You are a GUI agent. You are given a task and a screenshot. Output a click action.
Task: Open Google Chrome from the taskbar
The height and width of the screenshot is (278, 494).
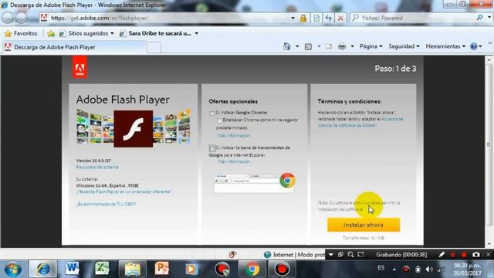click(252, 270)
